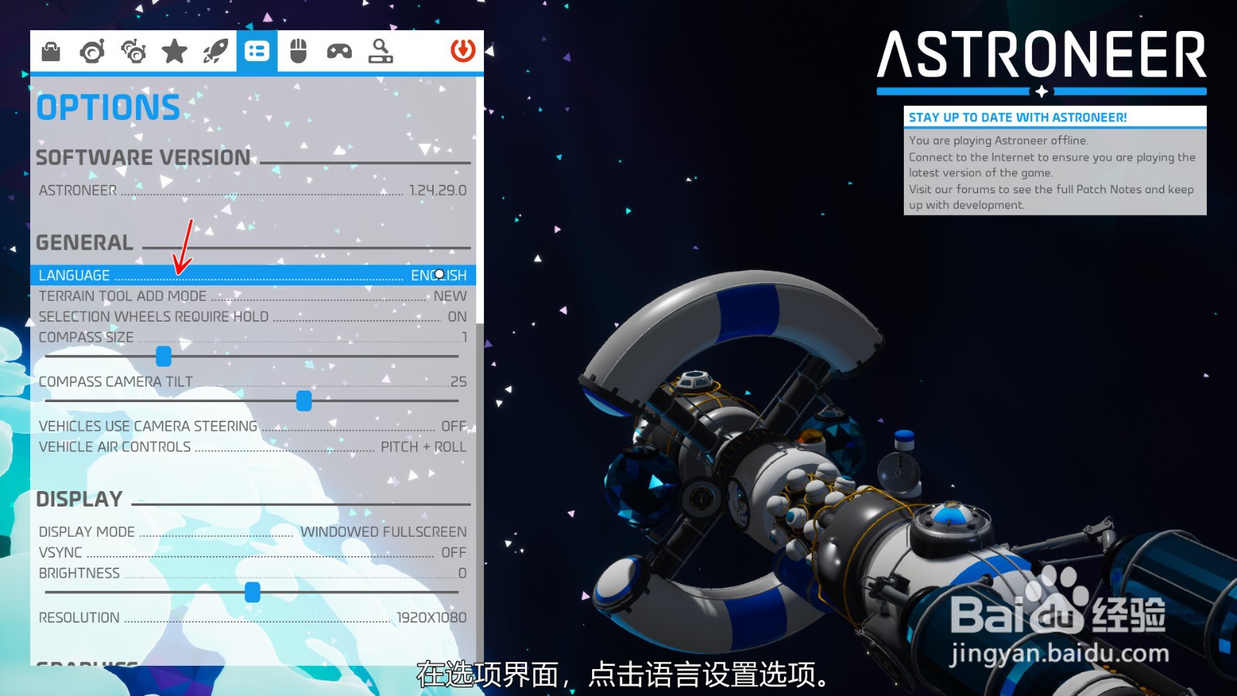Open the co-op two helmets tab
1237x696 pixels.
tap(134, 52)
